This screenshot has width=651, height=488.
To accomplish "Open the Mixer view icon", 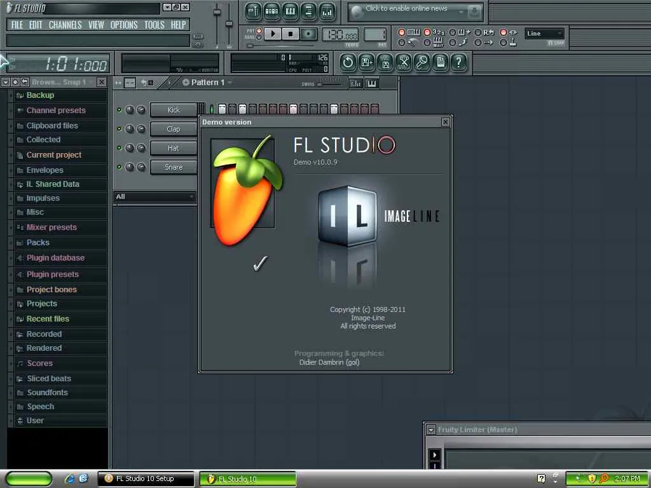I will [x=327, y=11].
